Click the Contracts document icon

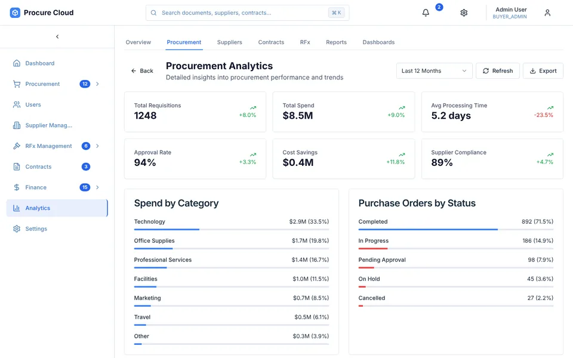[17, 166]
